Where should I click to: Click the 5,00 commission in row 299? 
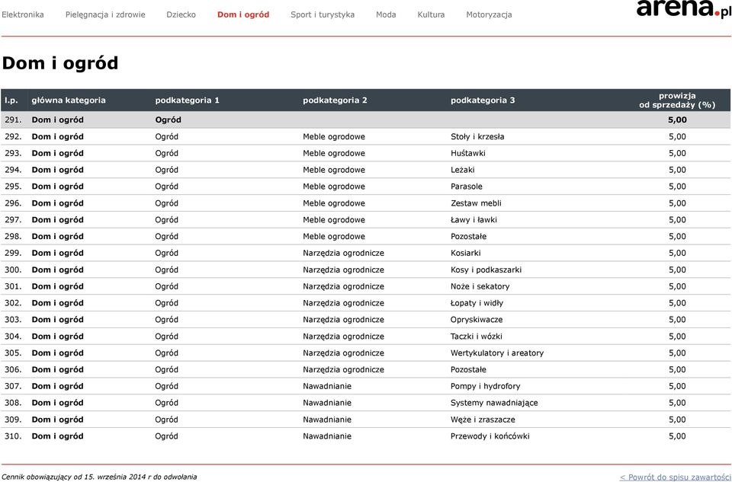click(677, 253)
